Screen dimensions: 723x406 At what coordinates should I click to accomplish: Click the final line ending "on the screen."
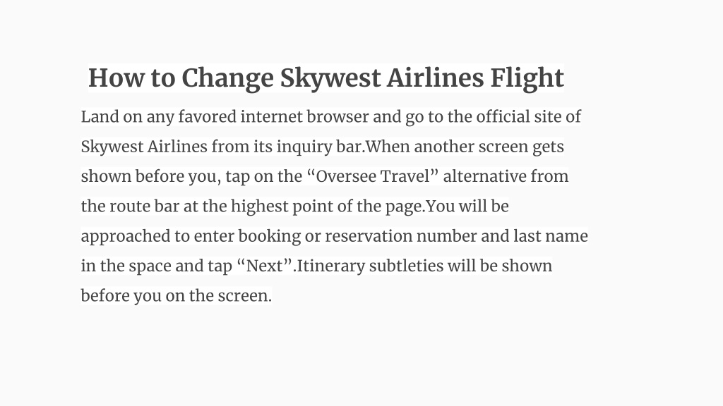pyautogui.click(x=176, y=296)
